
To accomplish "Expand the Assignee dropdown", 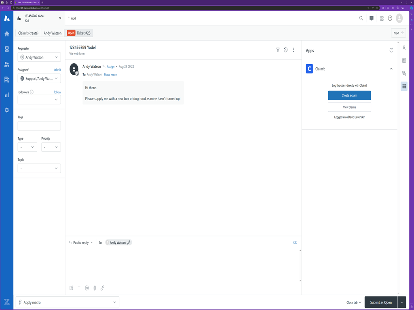I will (39, 79).
